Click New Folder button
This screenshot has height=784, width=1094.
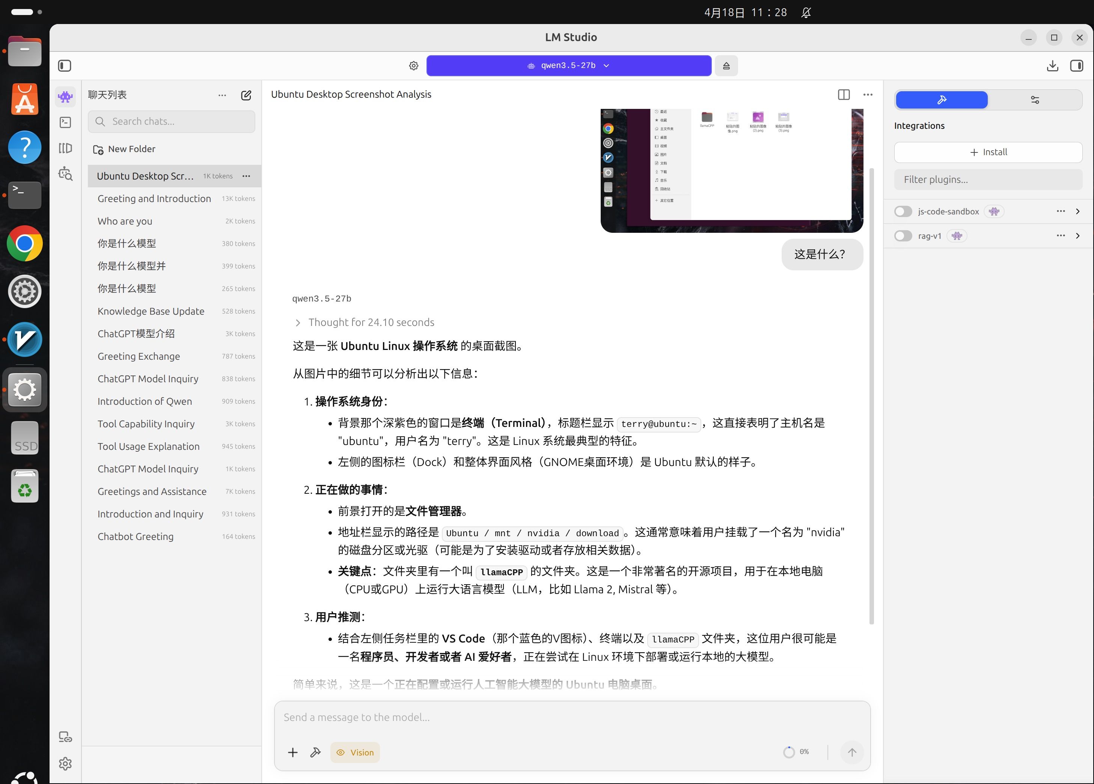coord(124,149)
